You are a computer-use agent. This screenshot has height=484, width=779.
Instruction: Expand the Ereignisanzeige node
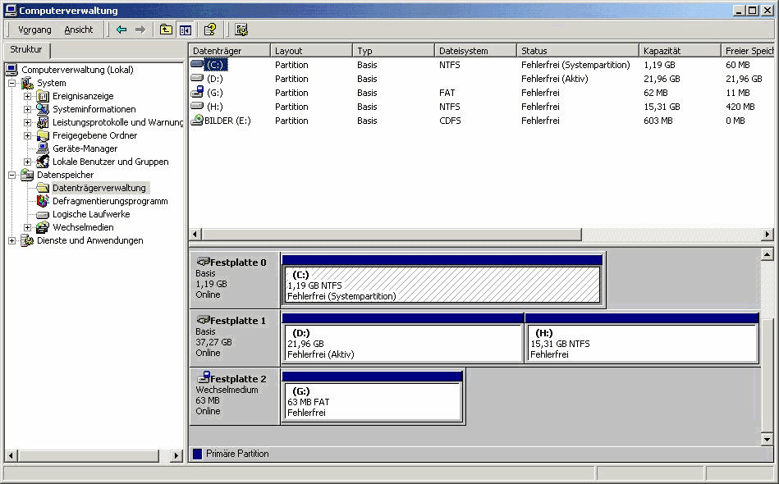pos(27,96)
